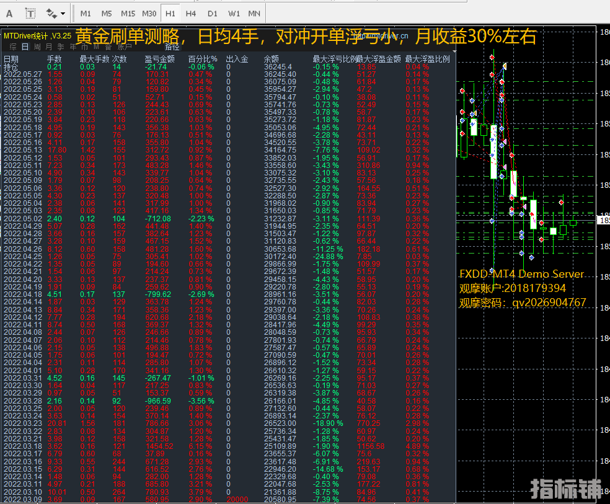
Task: Show the 账户 account tab
Action: (125, 46)
